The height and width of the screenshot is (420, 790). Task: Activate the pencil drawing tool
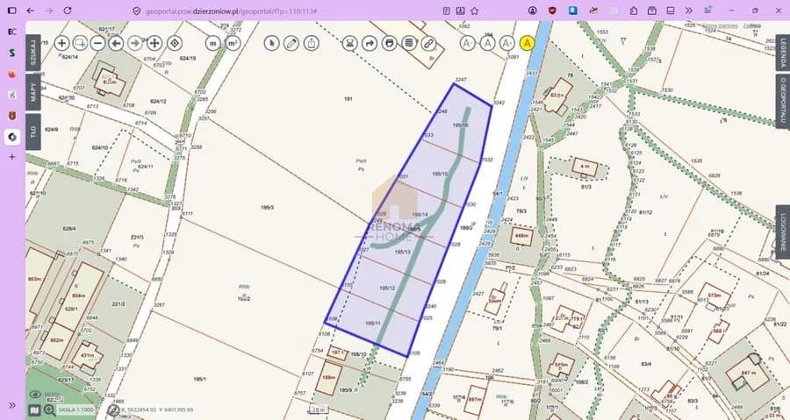point(291,43)
